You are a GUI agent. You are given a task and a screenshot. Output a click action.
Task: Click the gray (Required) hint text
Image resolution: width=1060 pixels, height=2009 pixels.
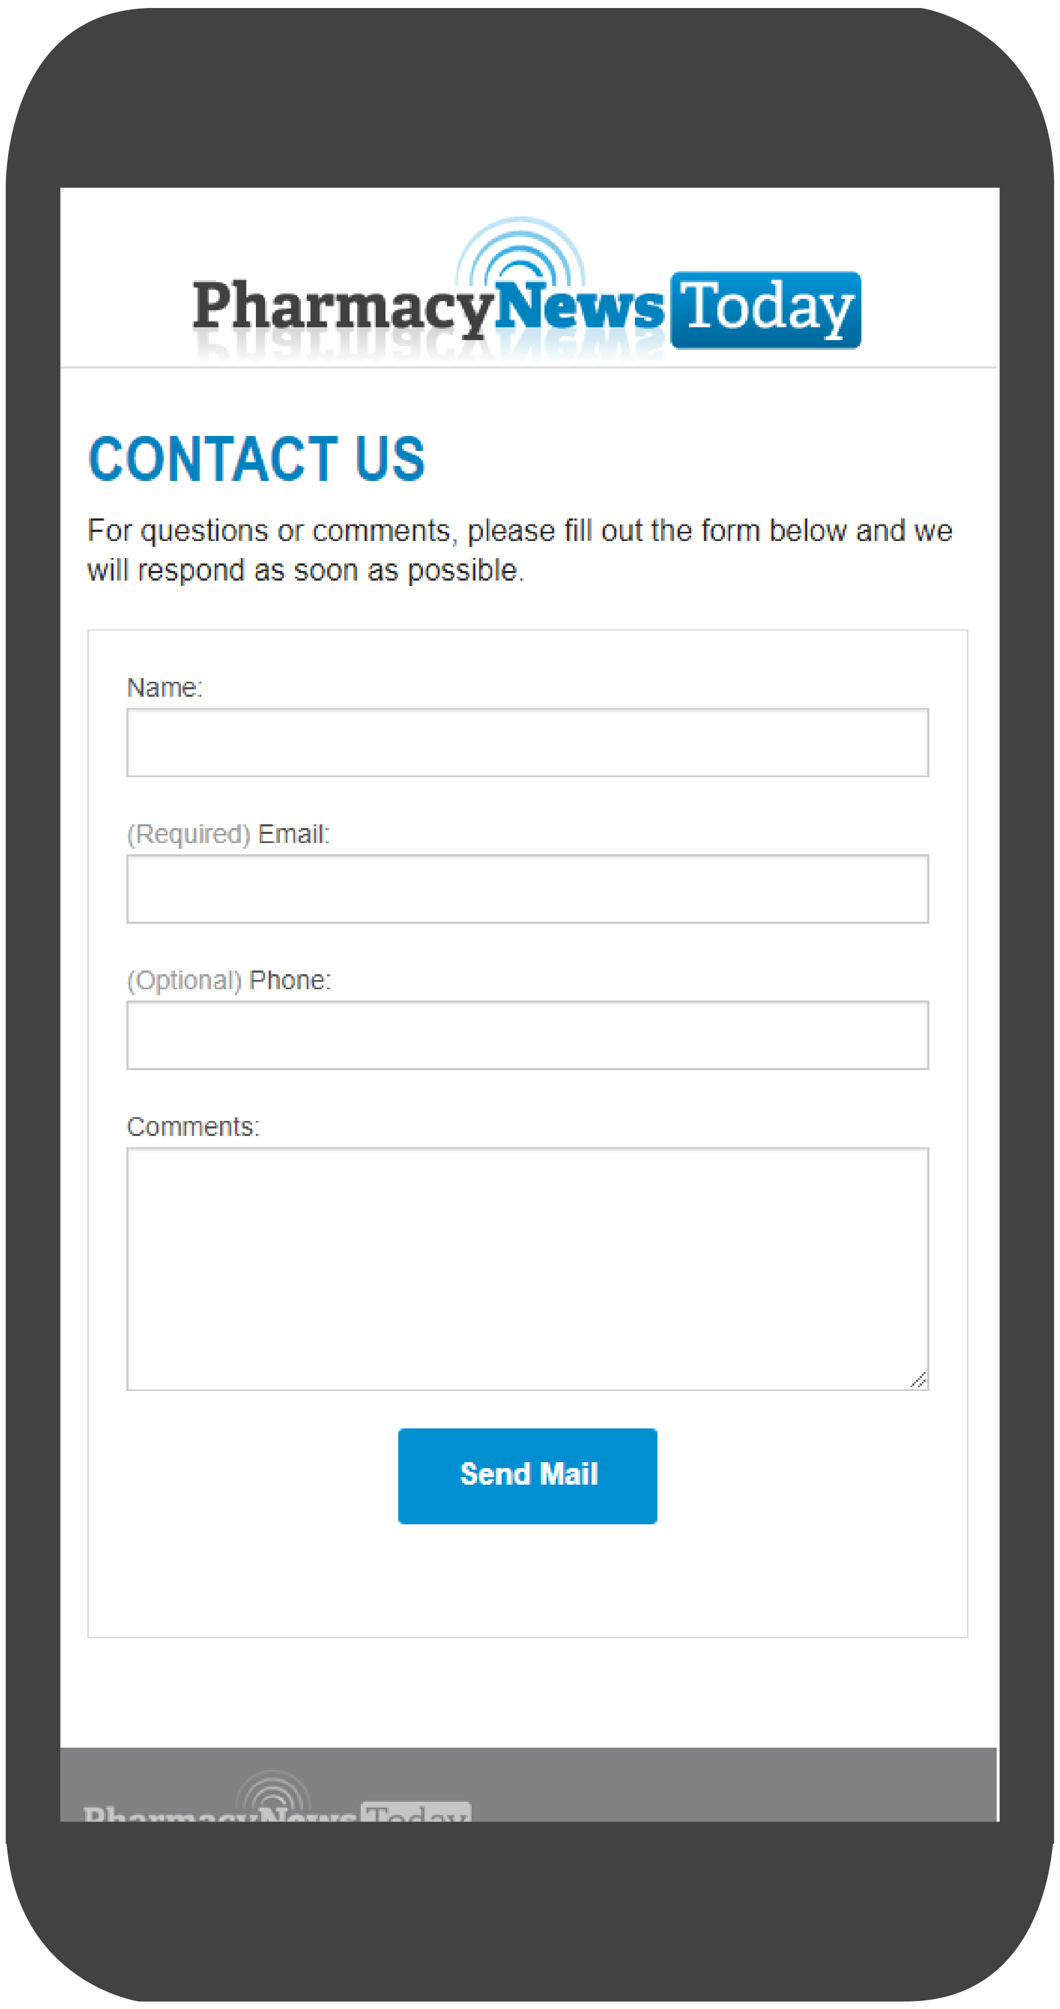click(x=188, y=834)
